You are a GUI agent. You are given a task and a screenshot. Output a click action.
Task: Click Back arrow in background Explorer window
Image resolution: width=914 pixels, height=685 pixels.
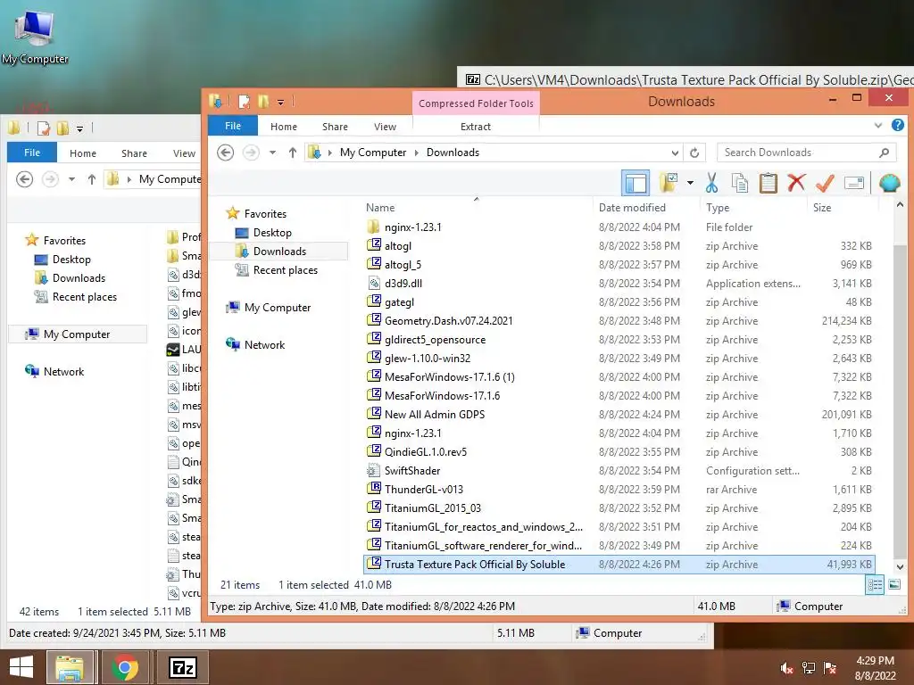click(24, 179)
